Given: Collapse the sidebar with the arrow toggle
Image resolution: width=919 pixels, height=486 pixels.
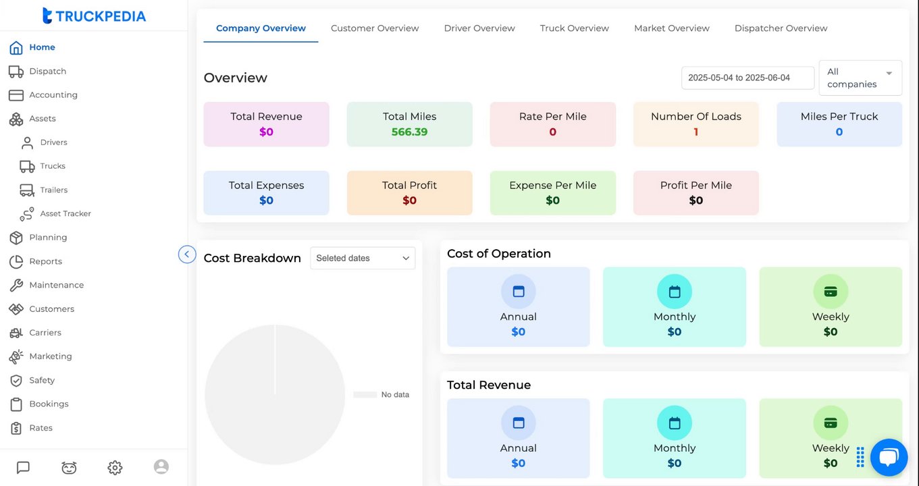Looking at the screenshot, I should (x=187, y=254).
